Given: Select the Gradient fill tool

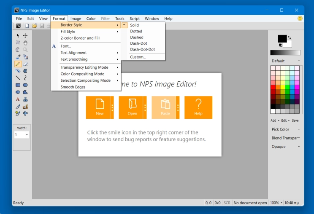Looking at the screenshot, I should (25, 71).
